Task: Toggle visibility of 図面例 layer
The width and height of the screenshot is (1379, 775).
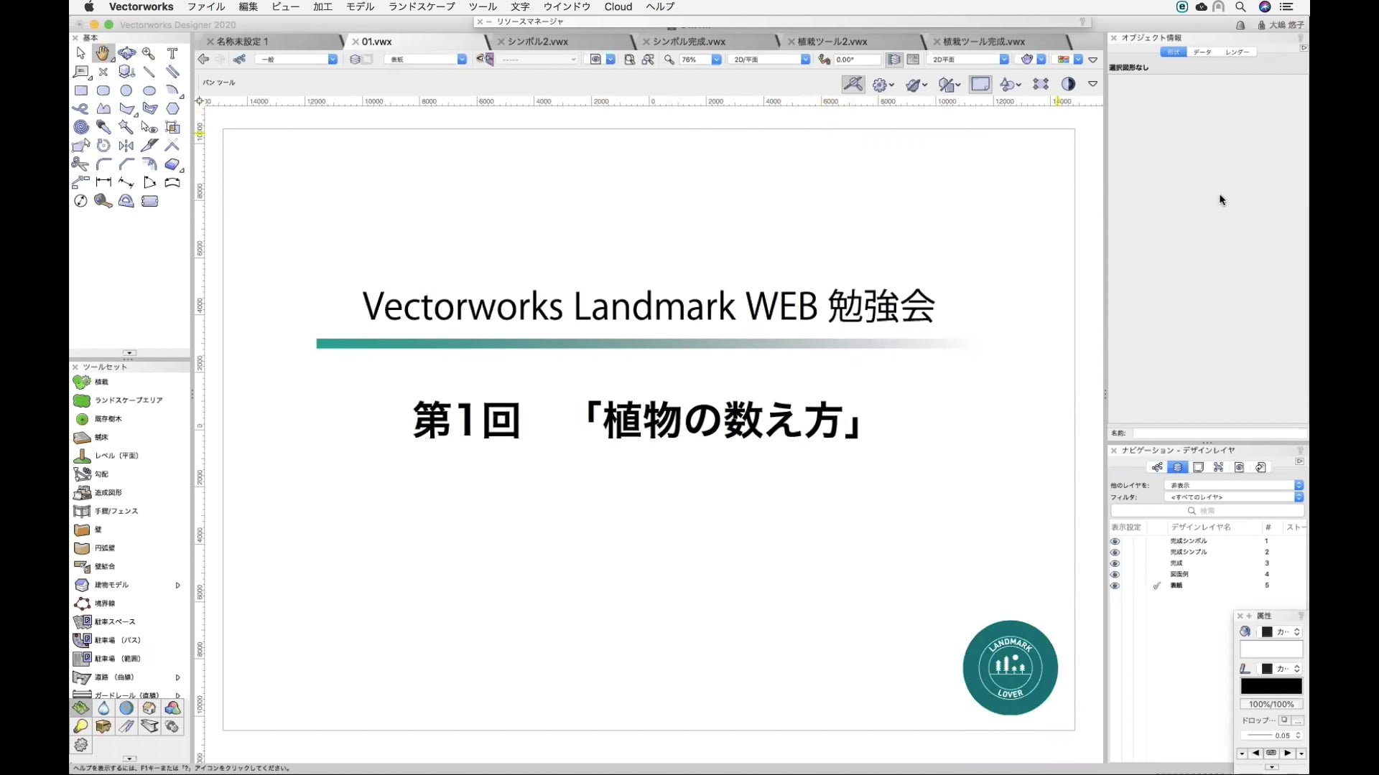Action: click(1115, 574)
